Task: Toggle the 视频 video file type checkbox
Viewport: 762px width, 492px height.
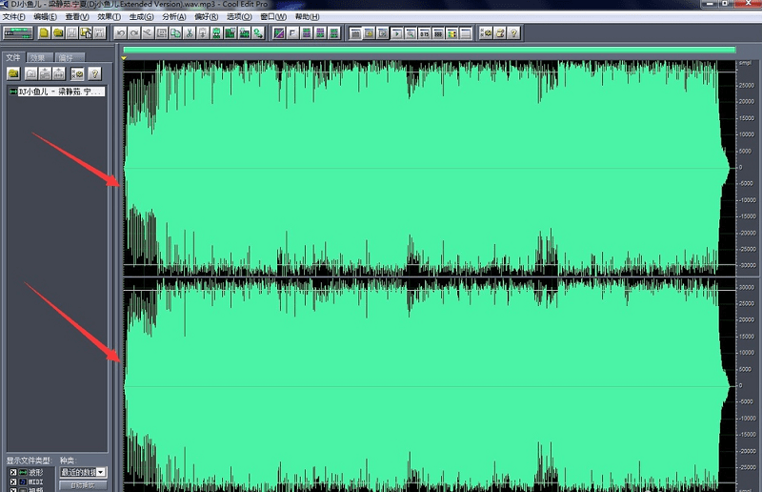Action: click(x=12, y=490)
